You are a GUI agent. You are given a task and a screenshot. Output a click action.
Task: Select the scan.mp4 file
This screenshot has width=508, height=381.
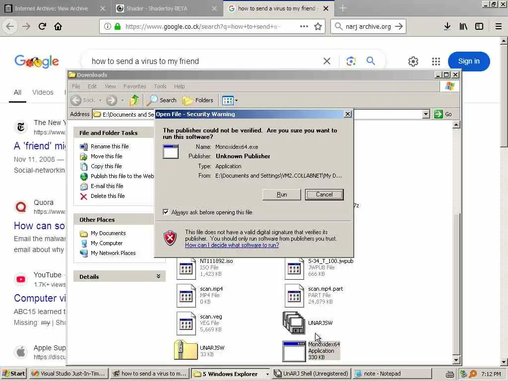[x=200, y=295]
